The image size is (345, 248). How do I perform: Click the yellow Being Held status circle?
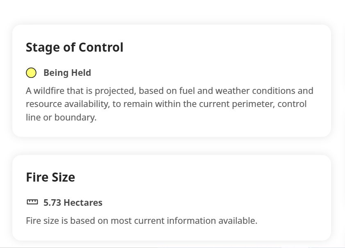31,73
